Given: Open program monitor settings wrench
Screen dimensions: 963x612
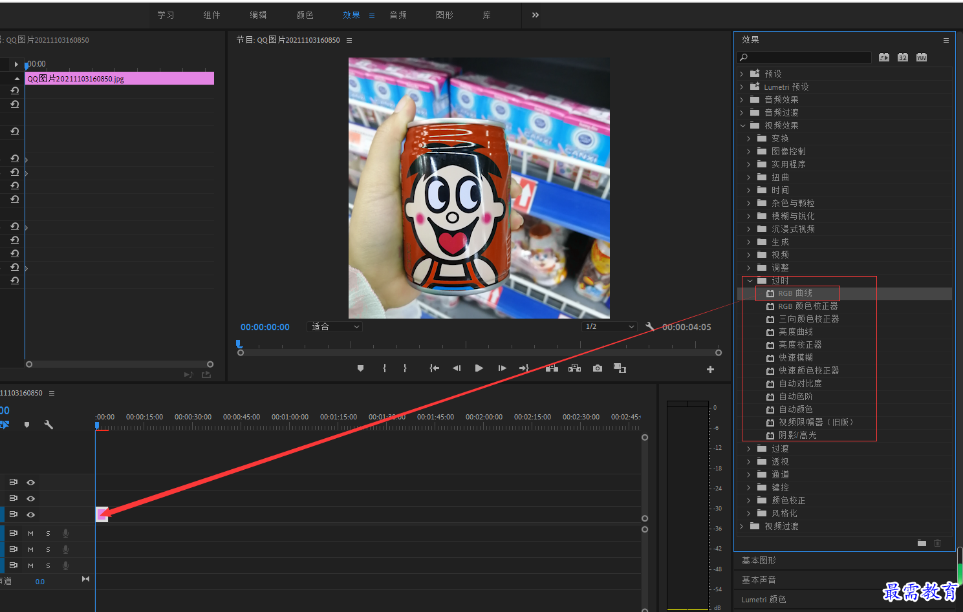Looking at the screenshot, I should 650,326.
